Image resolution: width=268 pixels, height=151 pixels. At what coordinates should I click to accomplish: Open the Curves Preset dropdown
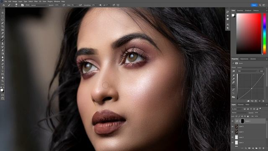click(251, 68)
